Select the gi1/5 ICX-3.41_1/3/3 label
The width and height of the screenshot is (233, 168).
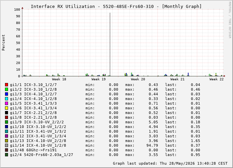click(33, 103)
